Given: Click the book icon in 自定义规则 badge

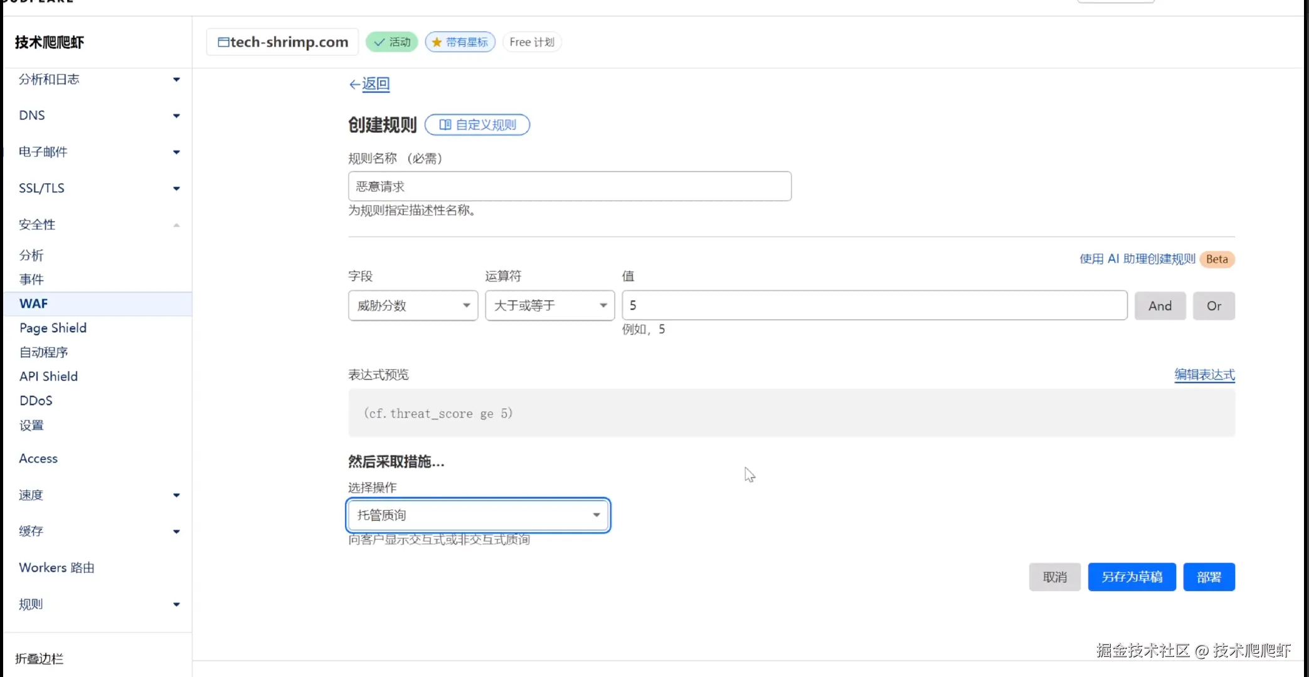Looking at the screenshot, I should (445, 125).
